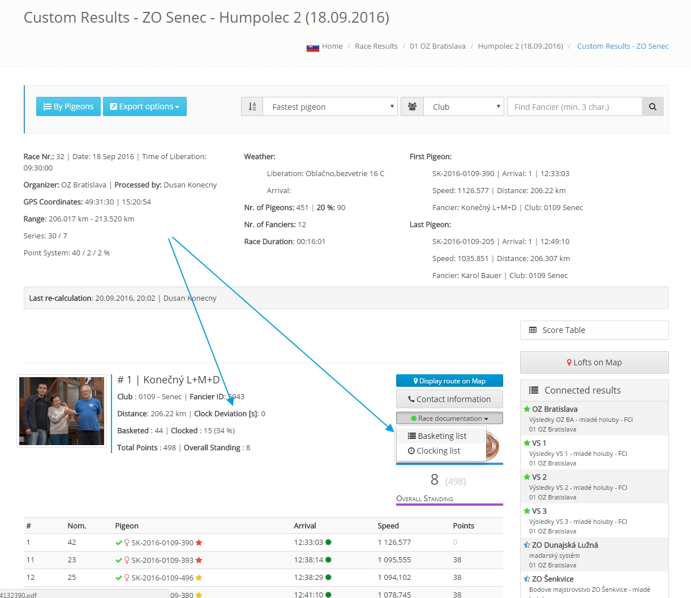The width and height of the screenshot is (691, 598).
Task: Open the Contact information button
Action: (449, 399)
